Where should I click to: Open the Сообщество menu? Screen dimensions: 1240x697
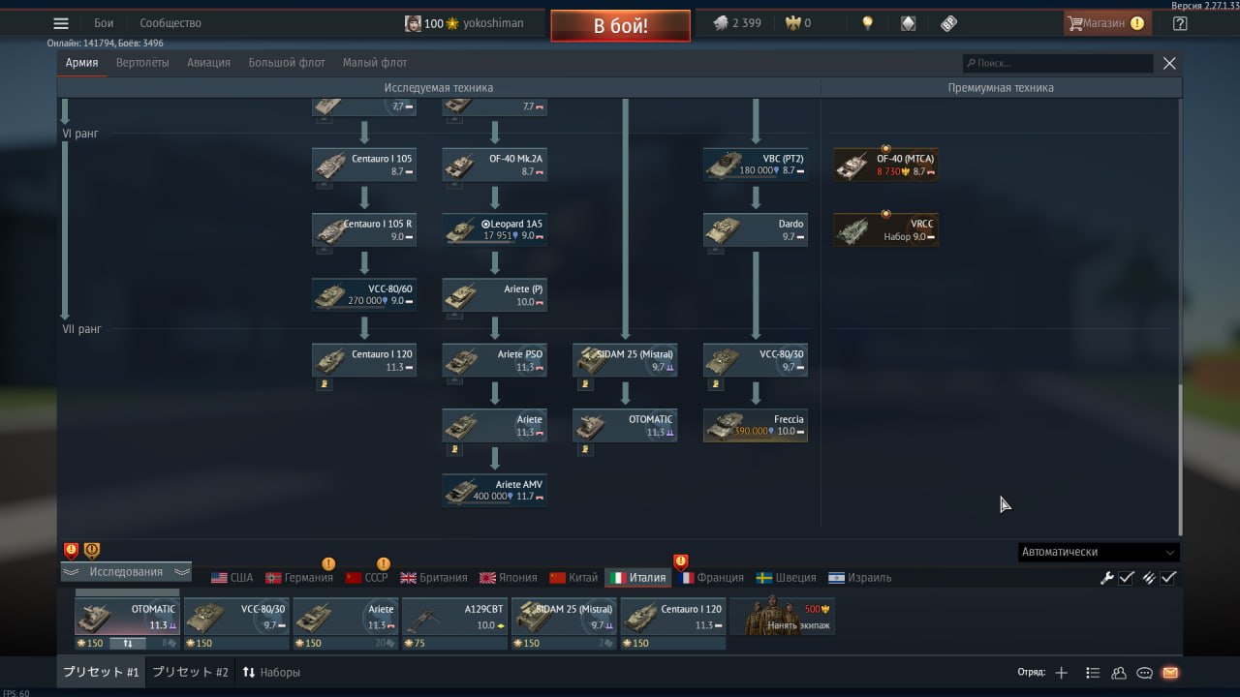click(170, 23)
